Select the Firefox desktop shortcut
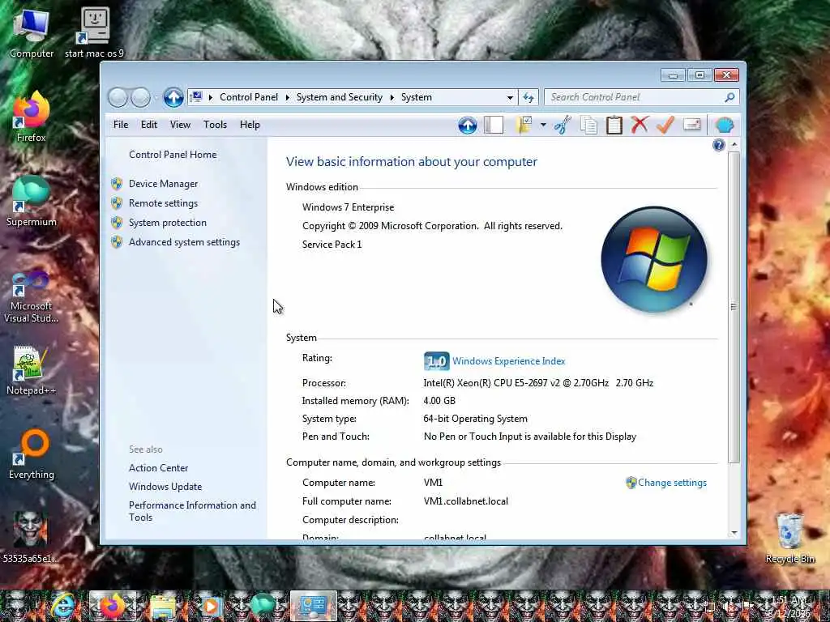 tap(32, 117)
